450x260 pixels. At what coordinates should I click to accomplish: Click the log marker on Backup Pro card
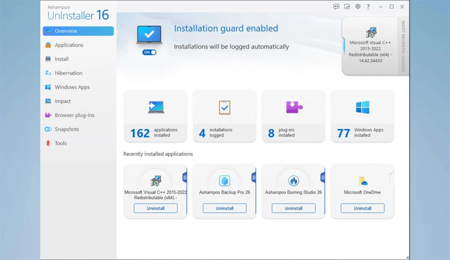click(x=254, y=177)
